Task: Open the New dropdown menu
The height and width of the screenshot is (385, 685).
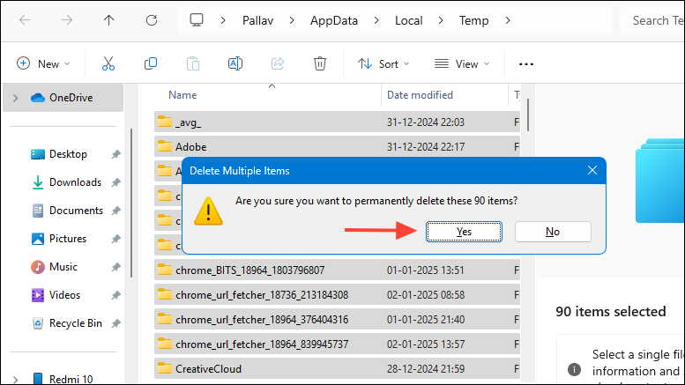Action: (x=41, y=63)
